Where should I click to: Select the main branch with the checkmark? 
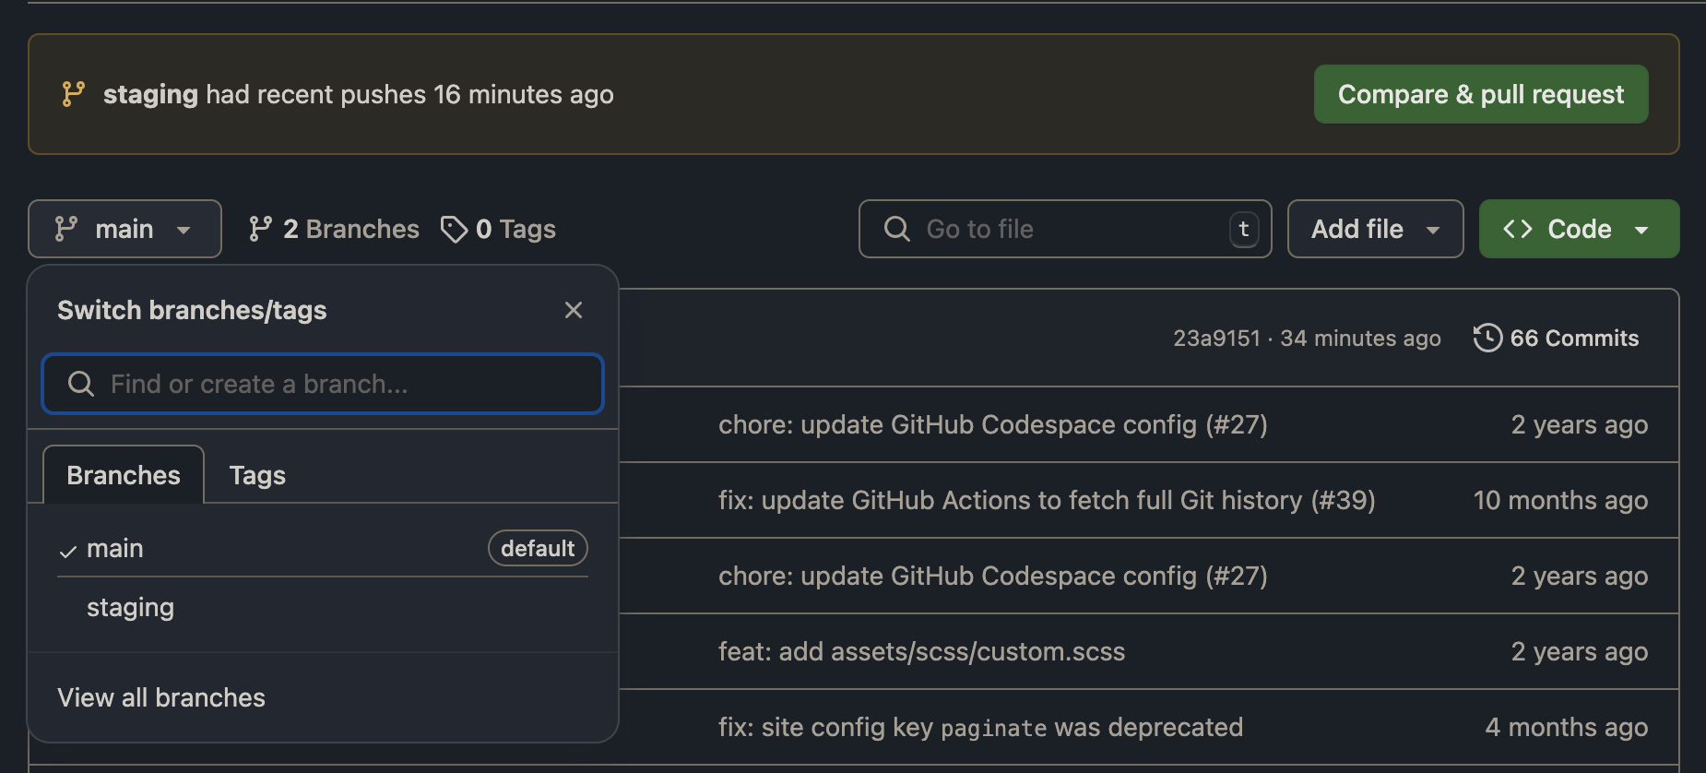115,548
